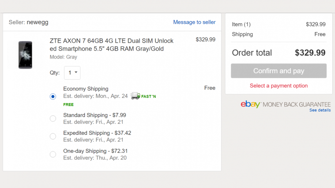Image resolution: width=335 pixels, height=188 pixels.
Task: Click the Money Back Guarantee text
Action: point(297,105)
